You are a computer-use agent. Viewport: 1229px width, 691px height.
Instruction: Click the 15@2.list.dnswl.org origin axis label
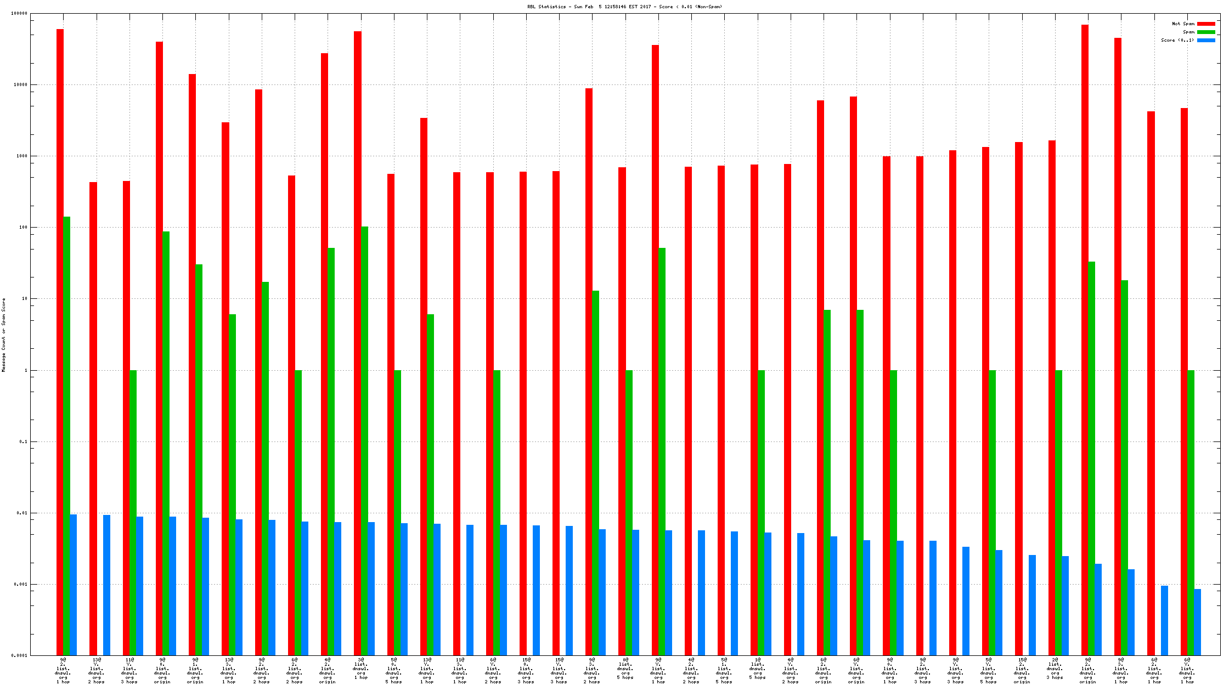click(x=1022, y=671)
